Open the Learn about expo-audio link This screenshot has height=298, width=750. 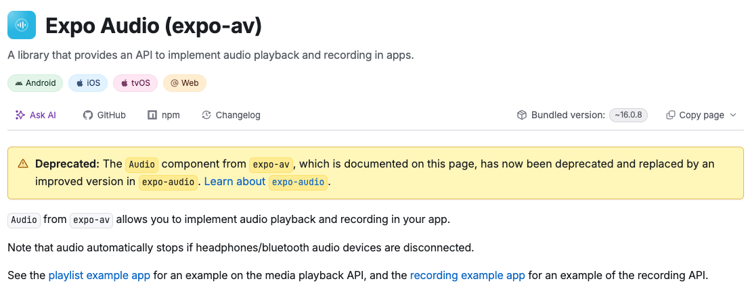pyautogui.click(x=266, y=182)
